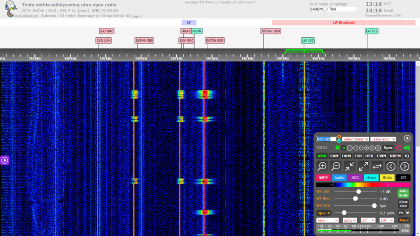Click the outward-pointing arrows zoom icon
This screenshot has height=236, width=420.
click(363, 166)
